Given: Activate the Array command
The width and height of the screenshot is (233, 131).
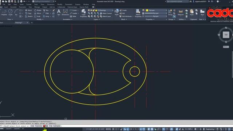Looking at the screenshot, I should coord(46,16).
